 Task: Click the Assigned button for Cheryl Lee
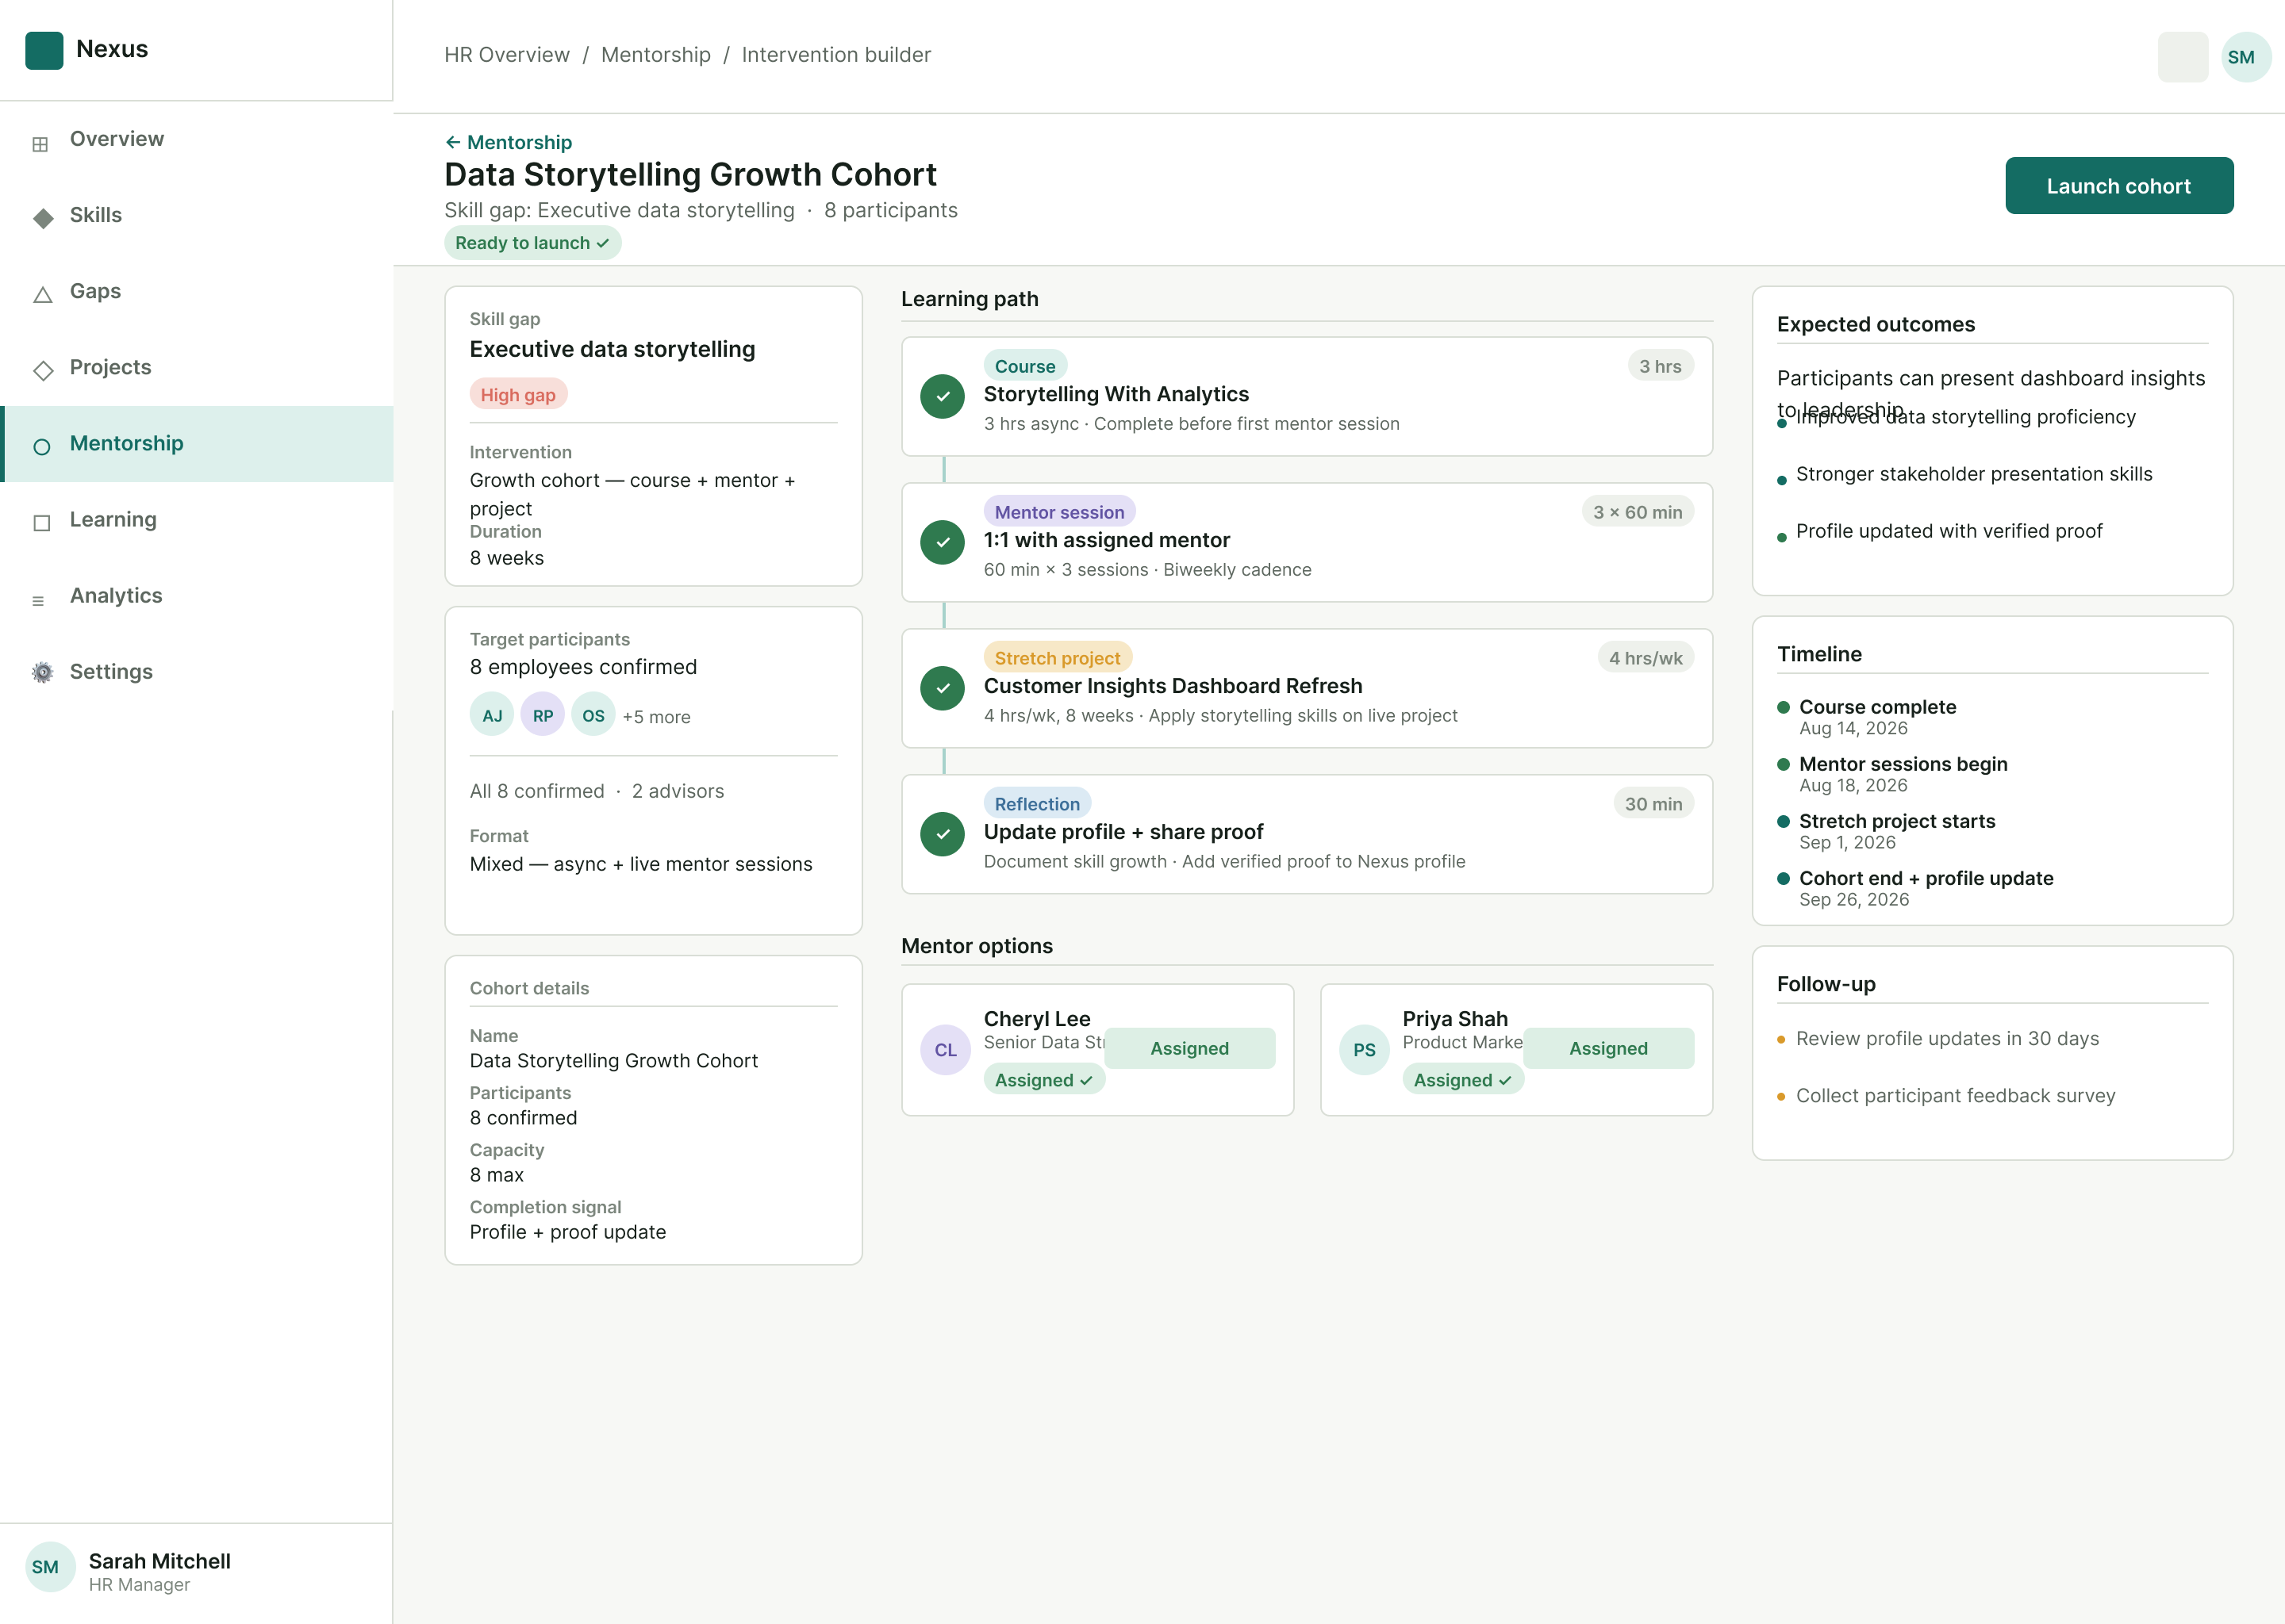click(1189, 1048)
